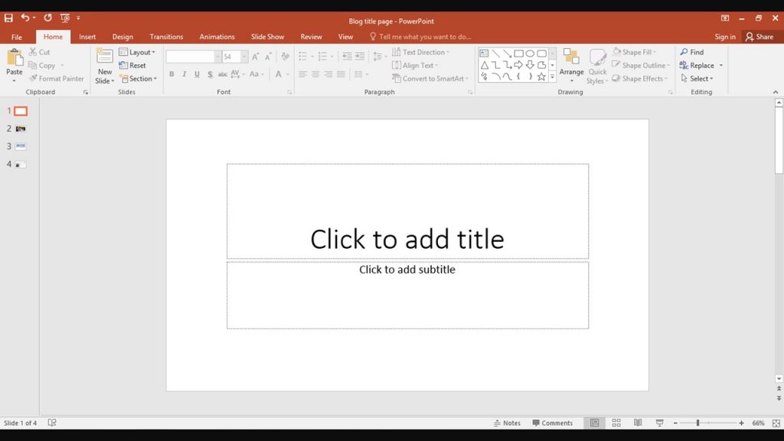Switch to Slide Sorter view
Image resolution: width=784 pixels, height=441 pixels.
click(x=616, y=423)
